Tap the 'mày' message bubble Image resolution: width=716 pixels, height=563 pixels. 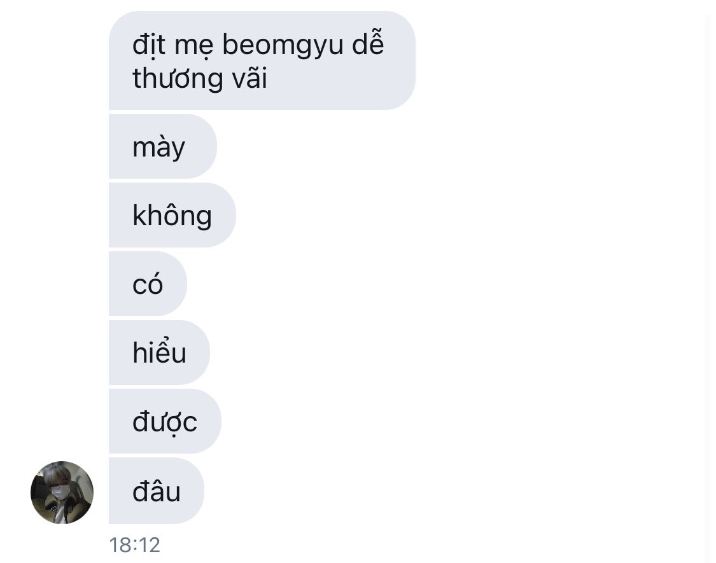point(162,146)
